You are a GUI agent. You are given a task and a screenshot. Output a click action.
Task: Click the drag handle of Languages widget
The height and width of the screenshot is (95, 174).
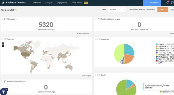(x=95, y=39)
